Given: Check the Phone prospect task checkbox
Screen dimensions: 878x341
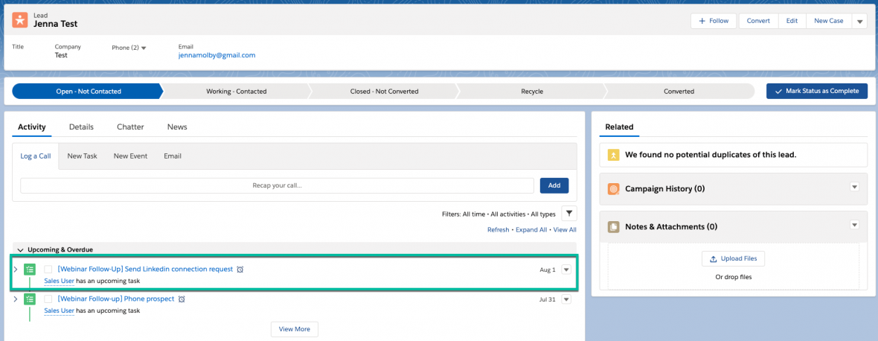Looking at the screenshot, I should pyautogui.click(x=48, y=299).
